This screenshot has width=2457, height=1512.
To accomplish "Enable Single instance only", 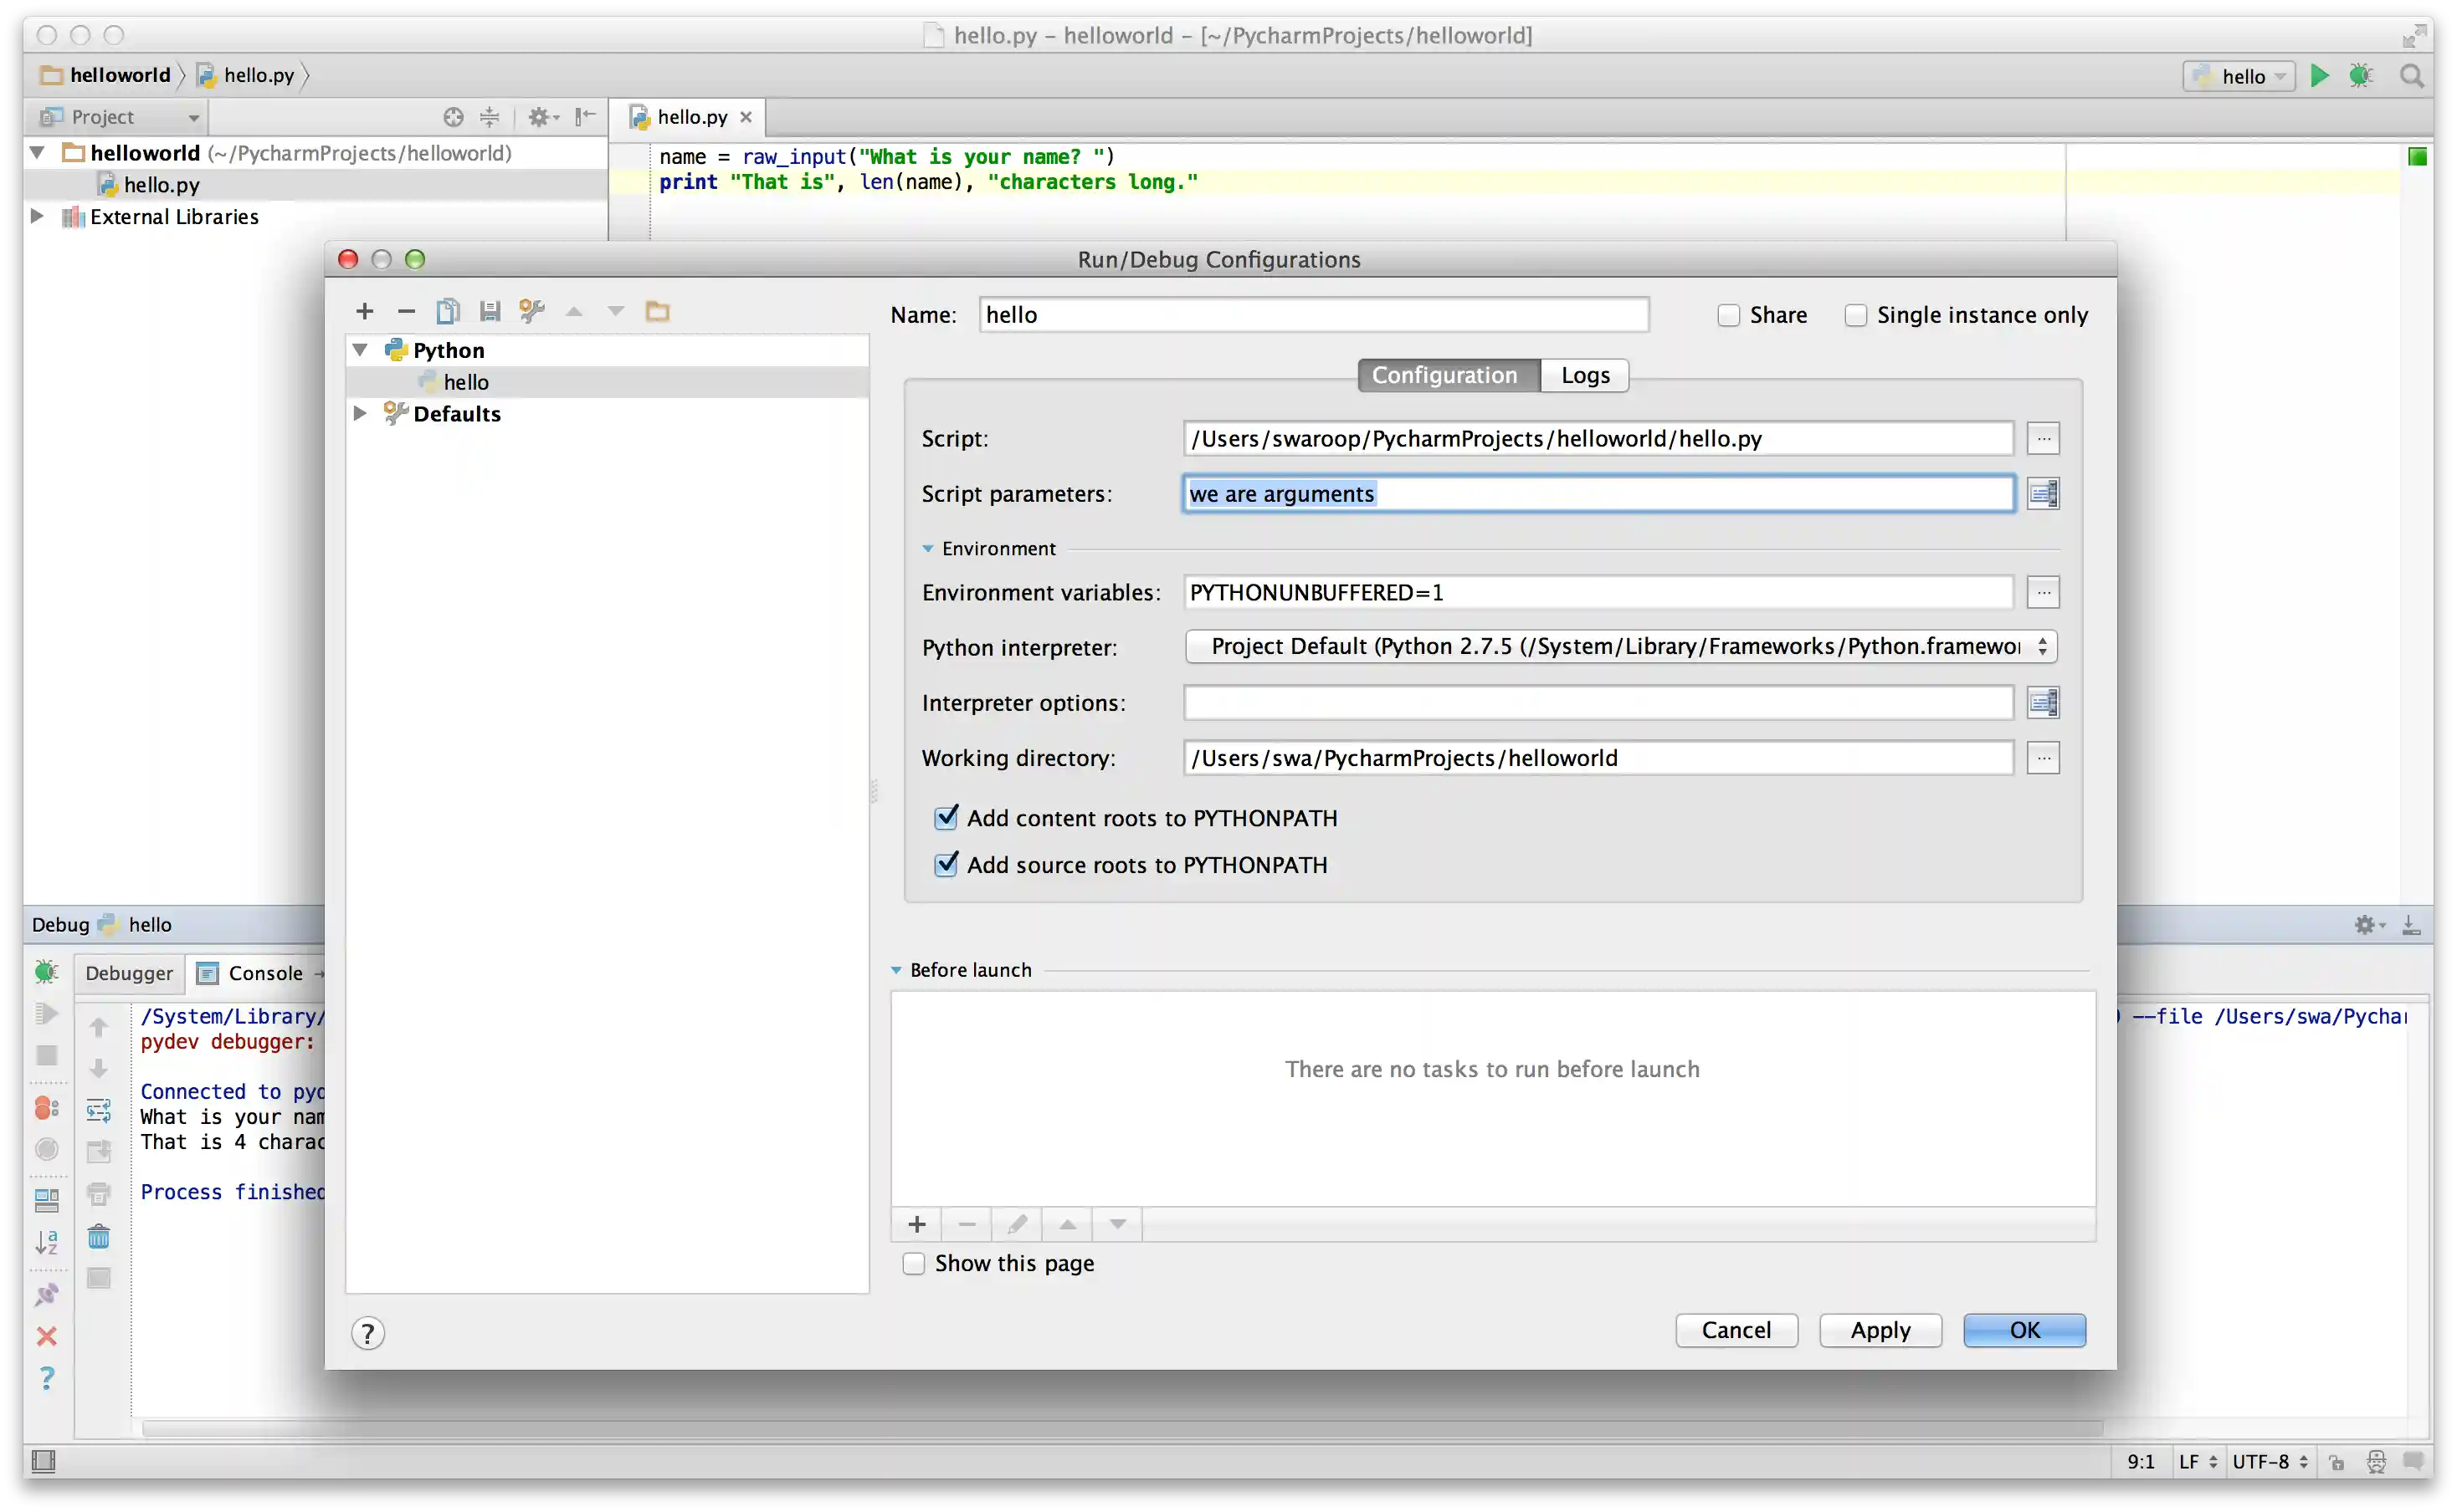I will 1856,314.
